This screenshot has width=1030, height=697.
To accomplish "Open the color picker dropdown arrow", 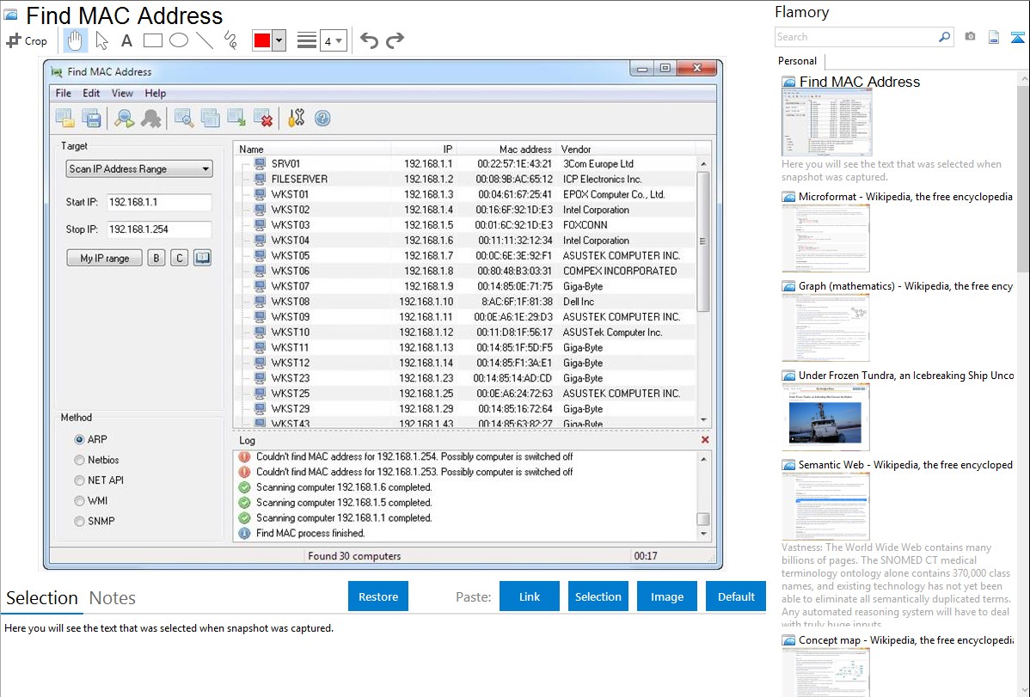I will 279,40.
